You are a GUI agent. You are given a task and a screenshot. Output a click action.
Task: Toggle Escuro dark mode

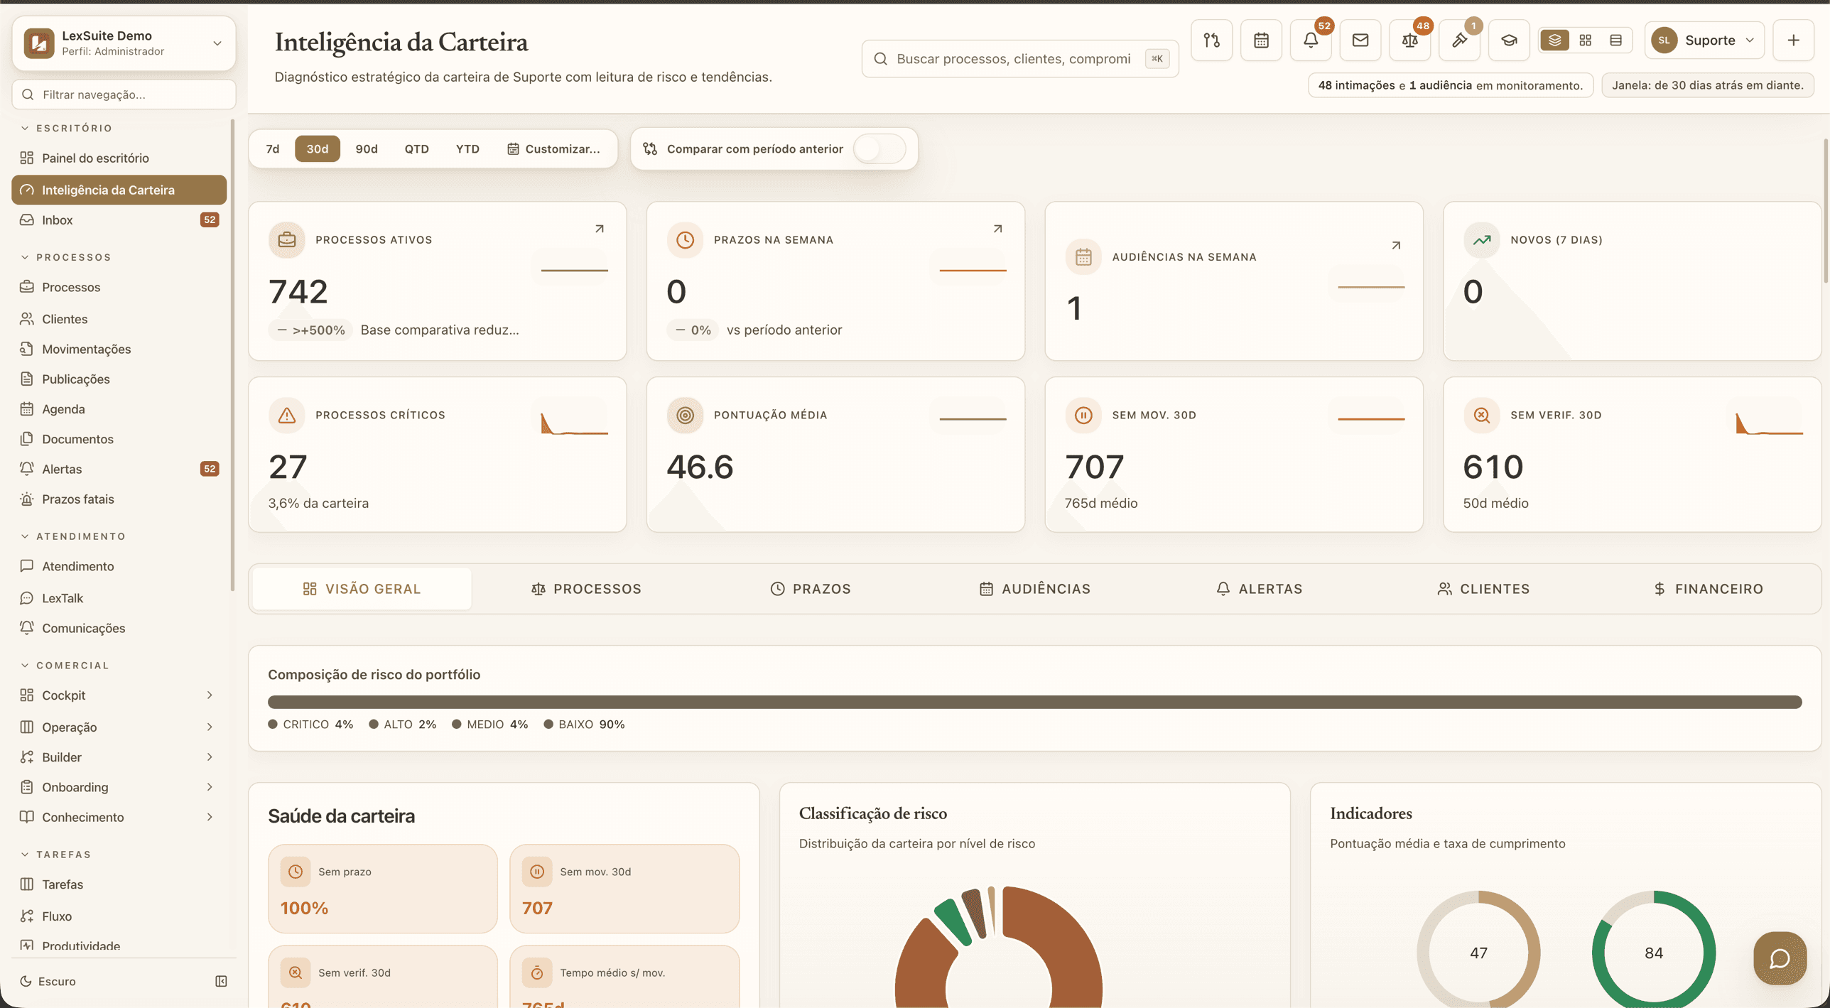[x=48, y=981]
